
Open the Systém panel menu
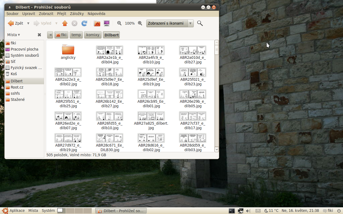click(x=48, y=211)
